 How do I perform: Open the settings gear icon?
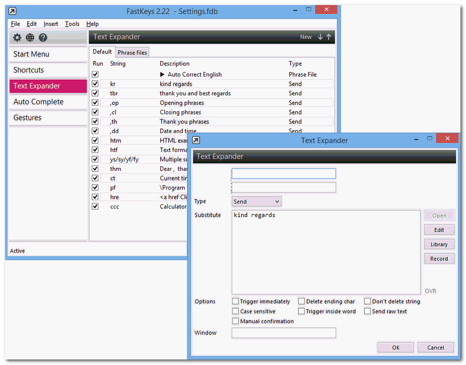pyautogui.click(x=17, y=37)
